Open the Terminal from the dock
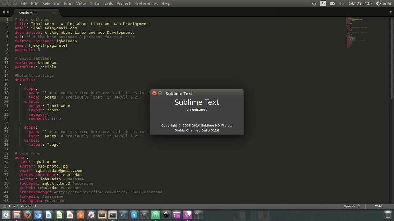Screen dimensions: 394x221 113,215
